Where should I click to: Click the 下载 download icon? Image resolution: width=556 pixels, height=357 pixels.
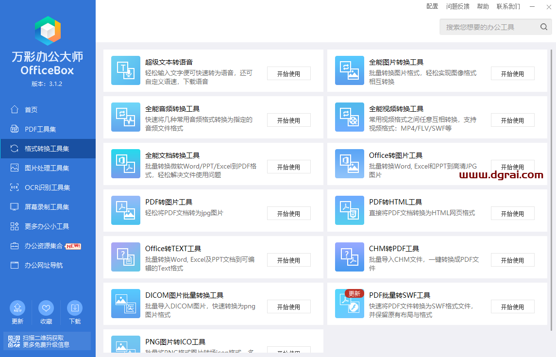pyautogui.click(x=75, y=308)
